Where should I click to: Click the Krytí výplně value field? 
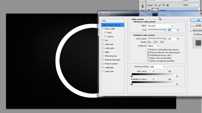tap(172, 39)
